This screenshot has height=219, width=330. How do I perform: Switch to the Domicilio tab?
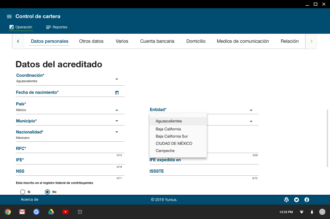[x=196, y=41]
